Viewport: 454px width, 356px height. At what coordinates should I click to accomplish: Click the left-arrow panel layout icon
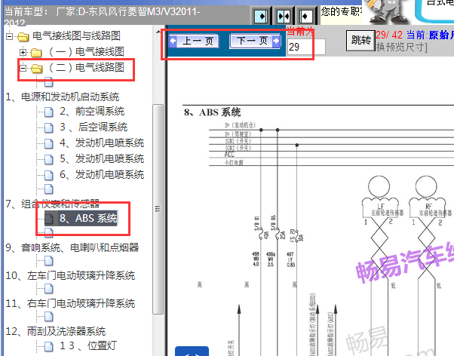(x=305, y=17)
